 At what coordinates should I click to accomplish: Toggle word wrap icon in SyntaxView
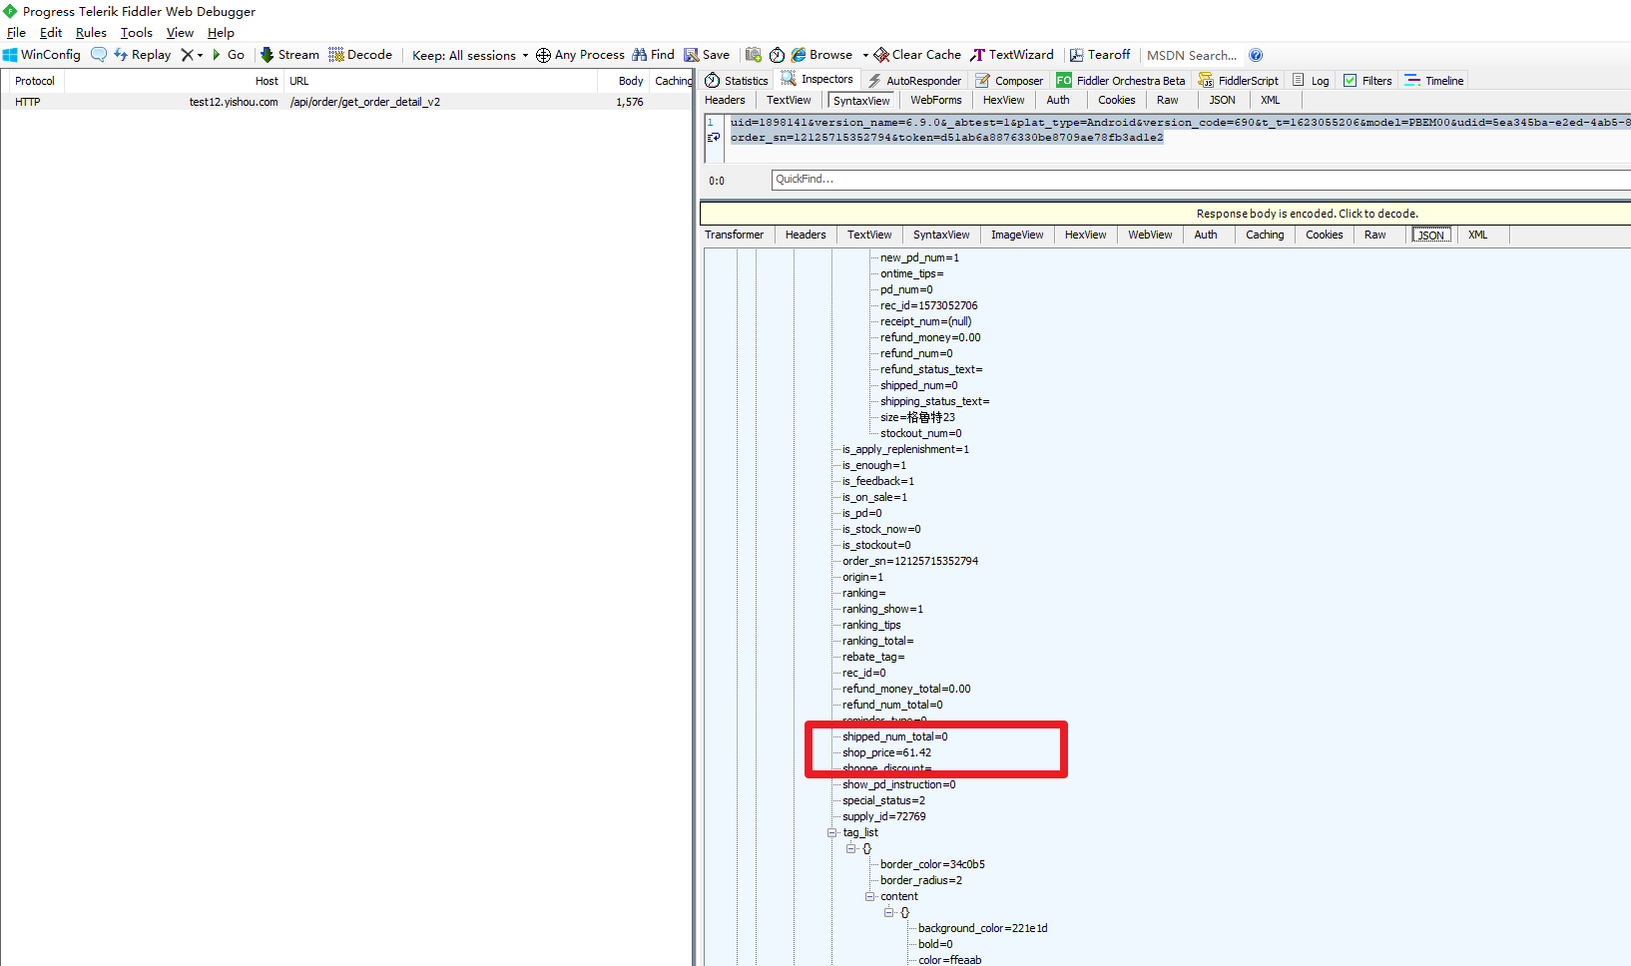[x=714, y=138]
